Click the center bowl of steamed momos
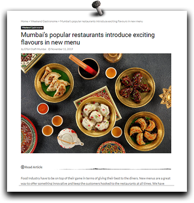Image resolution: width=194 pixels, height=203 pixels. click(96, 117)
